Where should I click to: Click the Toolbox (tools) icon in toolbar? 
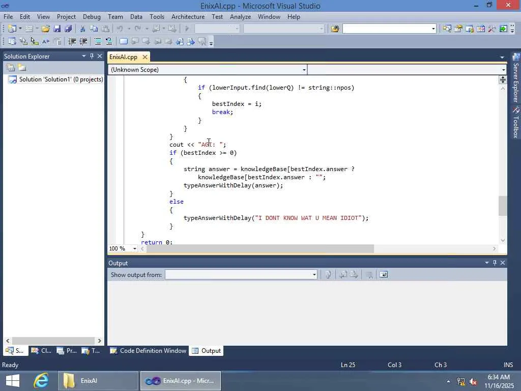tap(492, 29)
